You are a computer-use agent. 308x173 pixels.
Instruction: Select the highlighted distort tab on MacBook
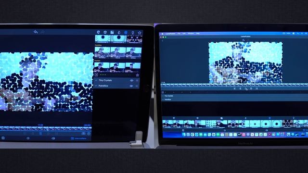click(x=269, y=118)
